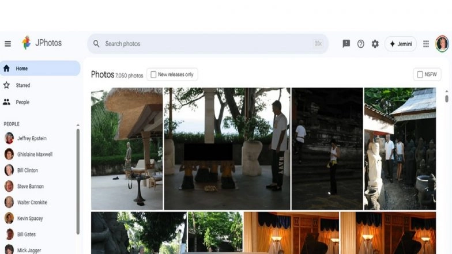
Task: Open the settings gear icon
Action: (x=375, y=44)
